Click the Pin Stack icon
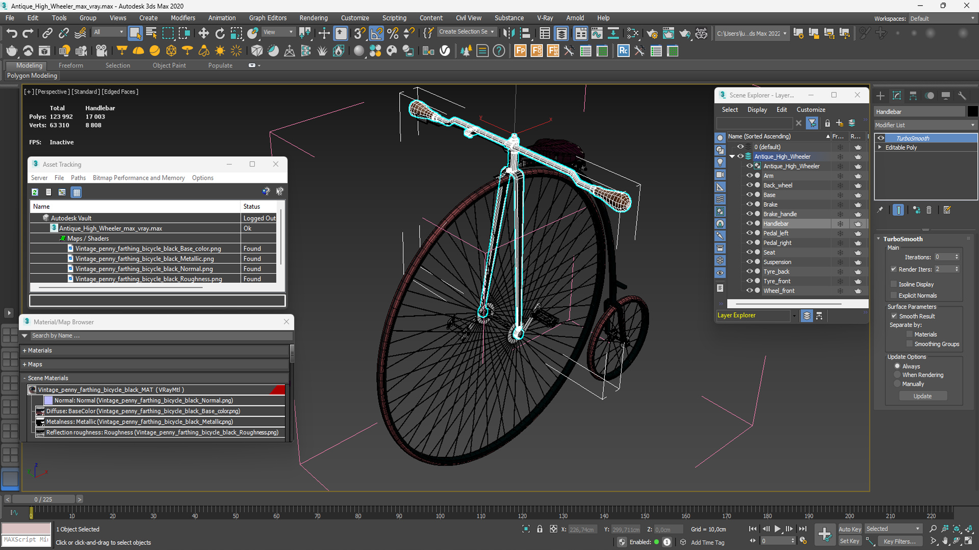979x550 pixels. [880, 210]
